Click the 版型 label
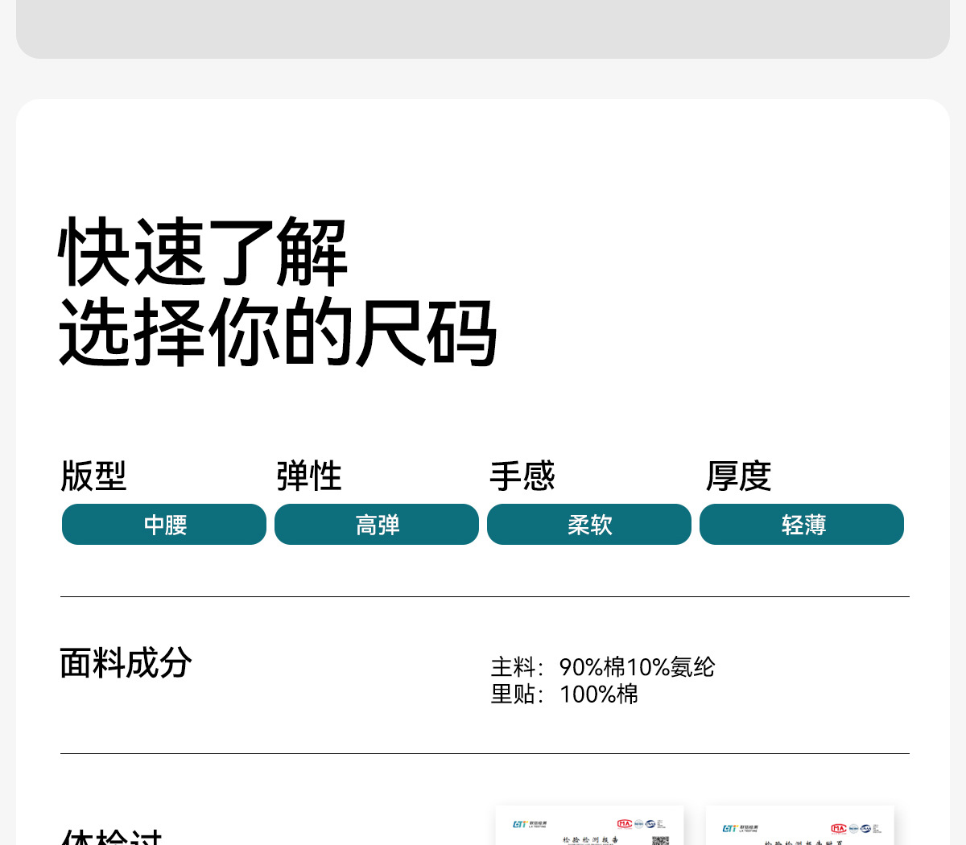This screenshot has height=845, width=966. [93, 476]
